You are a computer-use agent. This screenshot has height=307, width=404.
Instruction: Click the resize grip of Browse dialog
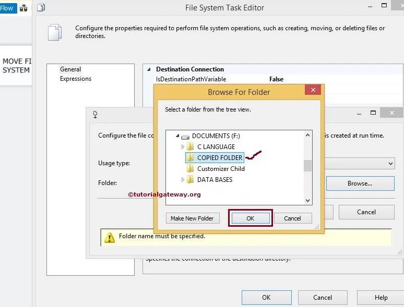click(x=317, y=227)
